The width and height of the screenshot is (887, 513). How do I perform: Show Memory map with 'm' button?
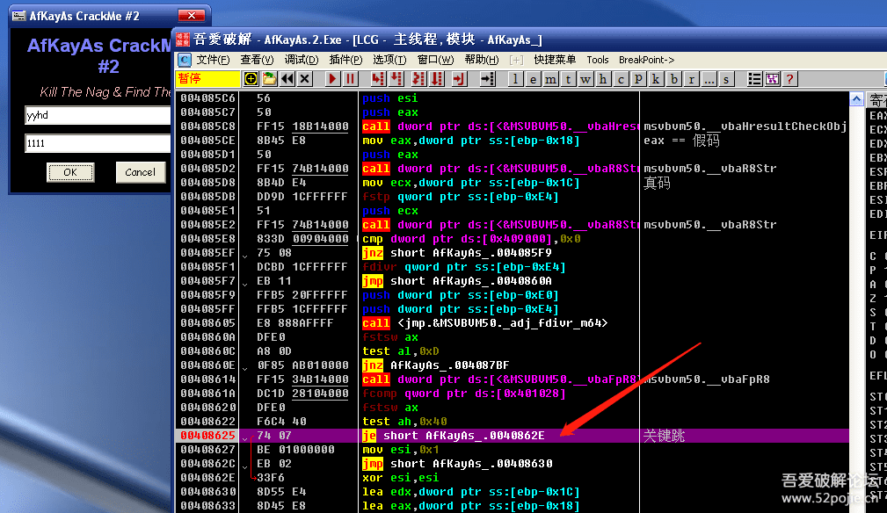click(x=550, y=79)
